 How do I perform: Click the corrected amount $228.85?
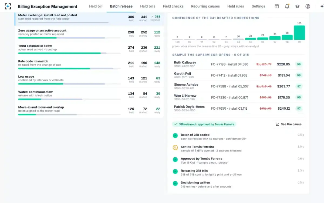(283, 64)
